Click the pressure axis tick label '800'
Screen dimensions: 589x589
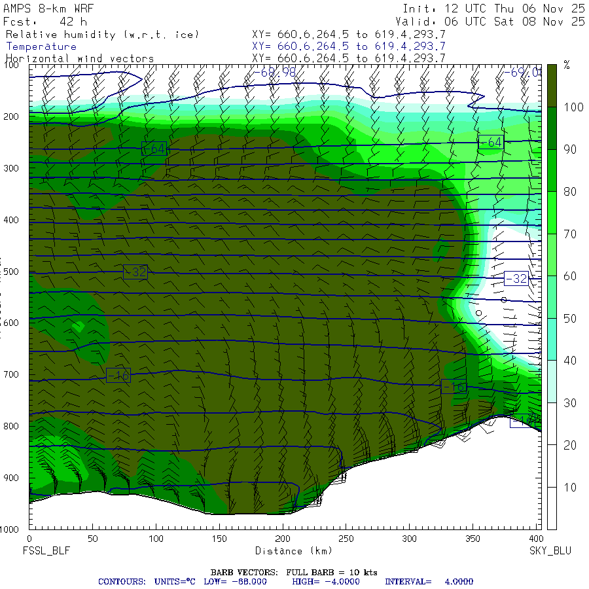[11, 426]
